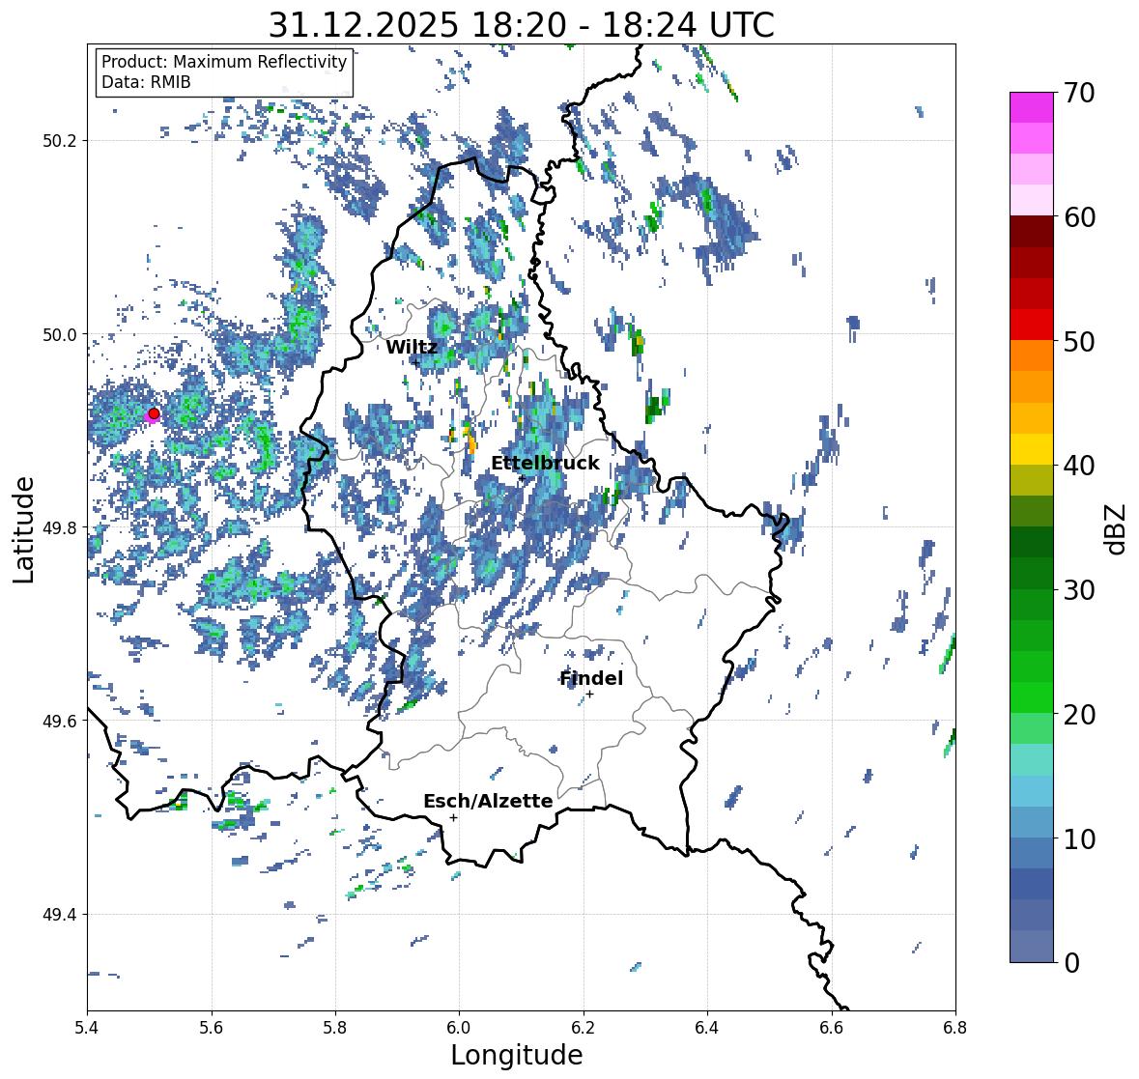The height and width of the screenshot is (1079, 1139).
Task: Click the 6.8 longitude tick label
Action: [x=955, y=1028]
